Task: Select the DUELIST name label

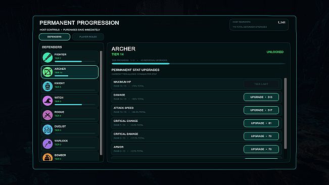Action: tap(60, 126)
